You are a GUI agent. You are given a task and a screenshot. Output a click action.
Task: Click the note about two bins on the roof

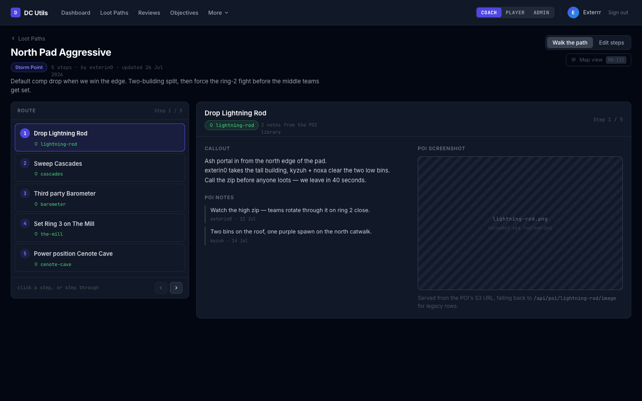[x=291, y=232]
